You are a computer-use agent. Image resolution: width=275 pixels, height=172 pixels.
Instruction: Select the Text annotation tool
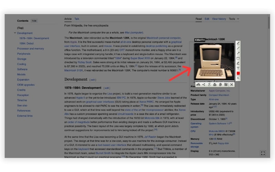click(x=238, y=68)
